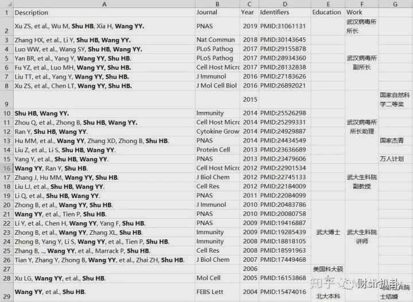Viewport: 413px width, 302px height.
Task: Select column F header
Action: (361, 4)
